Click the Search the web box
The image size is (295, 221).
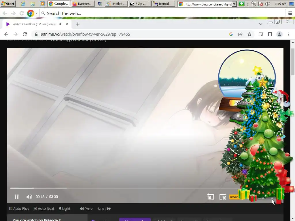(163, 13)
